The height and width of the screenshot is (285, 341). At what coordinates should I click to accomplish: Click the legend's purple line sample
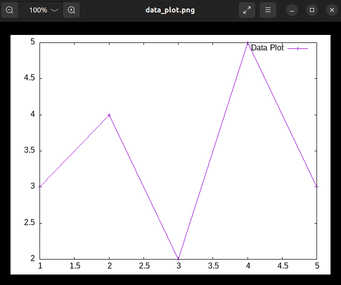click(x=297, y=48)
